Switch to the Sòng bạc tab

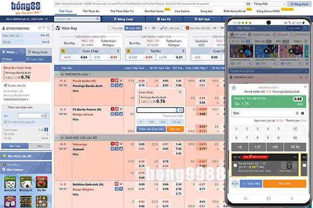[x=207, y=11]
